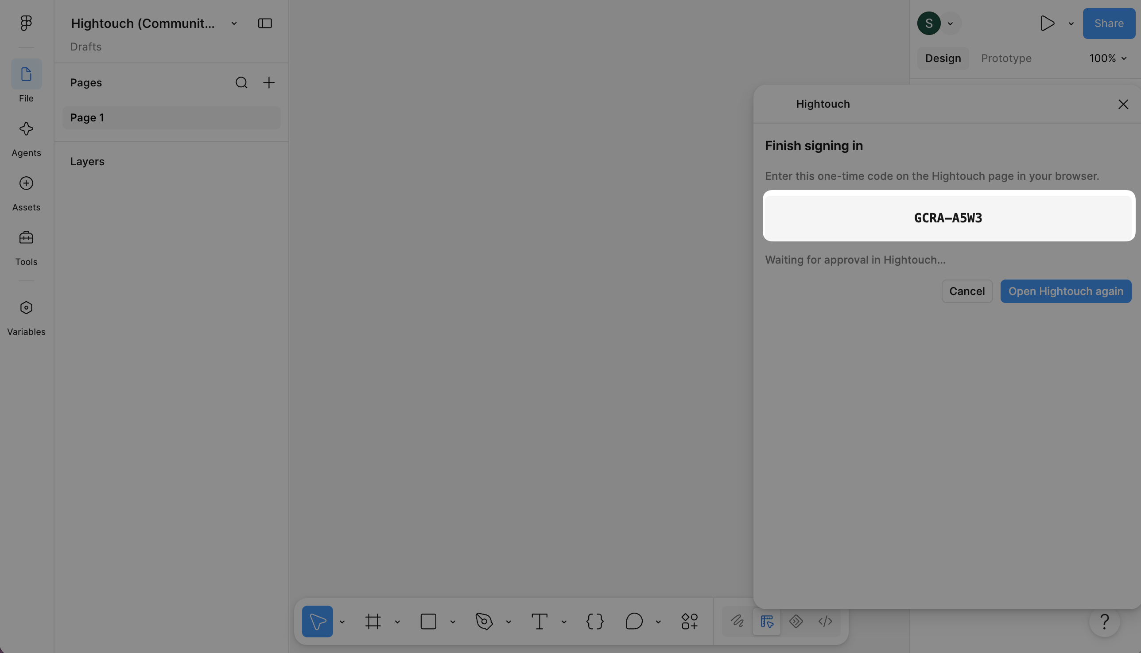Expand the Comment tool options chevron
Viewport: 1141px width, 653px height.
point(658,622)
